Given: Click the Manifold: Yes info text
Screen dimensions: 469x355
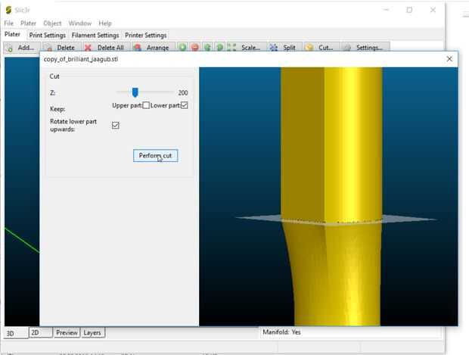Looking at the screenshot, I should [281, 332].
